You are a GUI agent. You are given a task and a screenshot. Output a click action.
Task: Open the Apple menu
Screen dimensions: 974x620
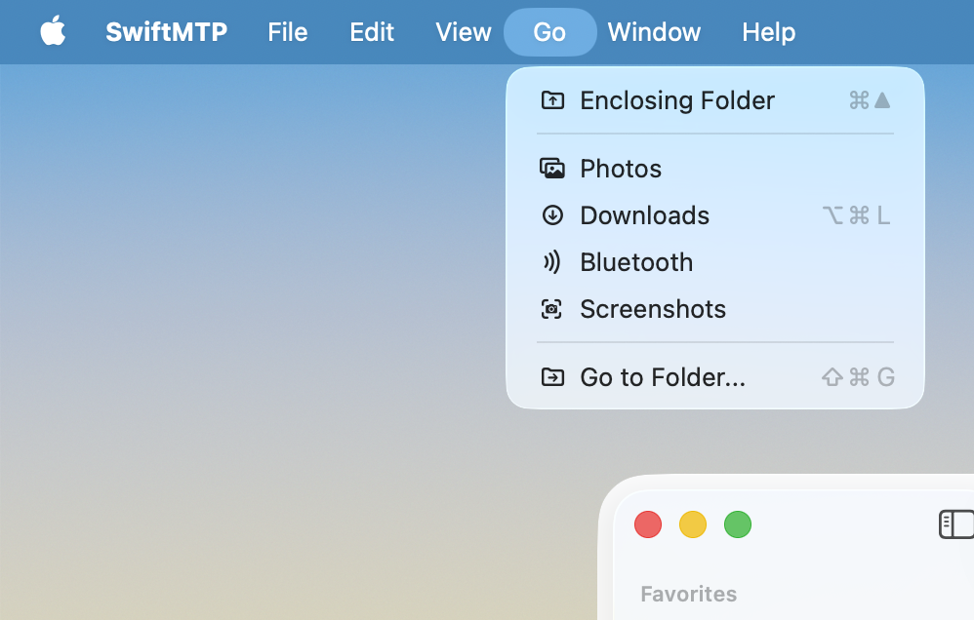point(53,31)
